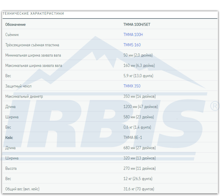
Task: Click the Вес label beside 5,9 кг
Action: [x=8, y=76]
